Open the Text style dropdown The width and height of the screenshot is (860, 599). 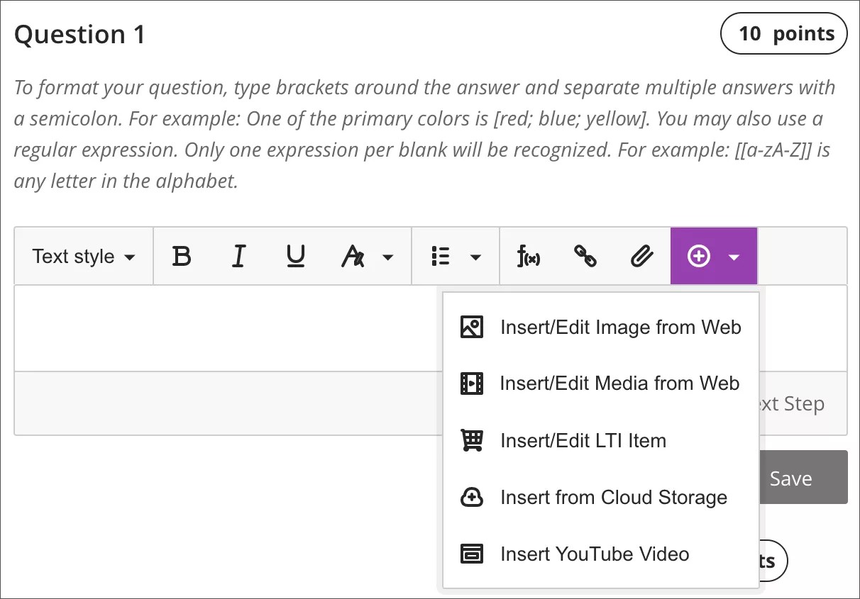(82, 256)
